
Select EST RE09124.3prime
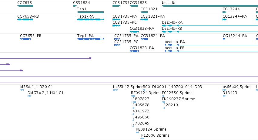(146, 93)
